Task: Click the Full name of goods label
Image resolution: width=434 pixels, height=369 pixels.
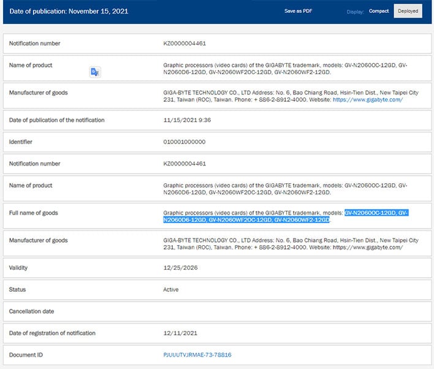Action: (34, 213)
